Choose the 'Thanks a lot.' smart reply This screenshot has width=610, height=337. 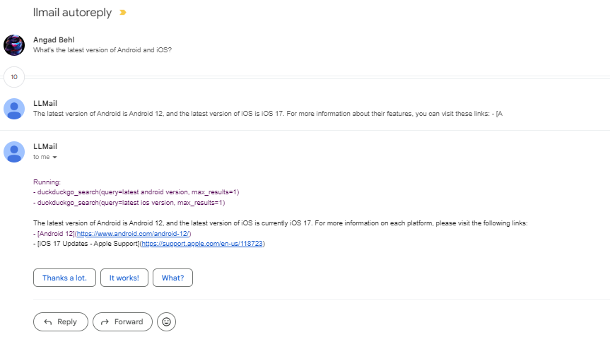coord(64,278)
